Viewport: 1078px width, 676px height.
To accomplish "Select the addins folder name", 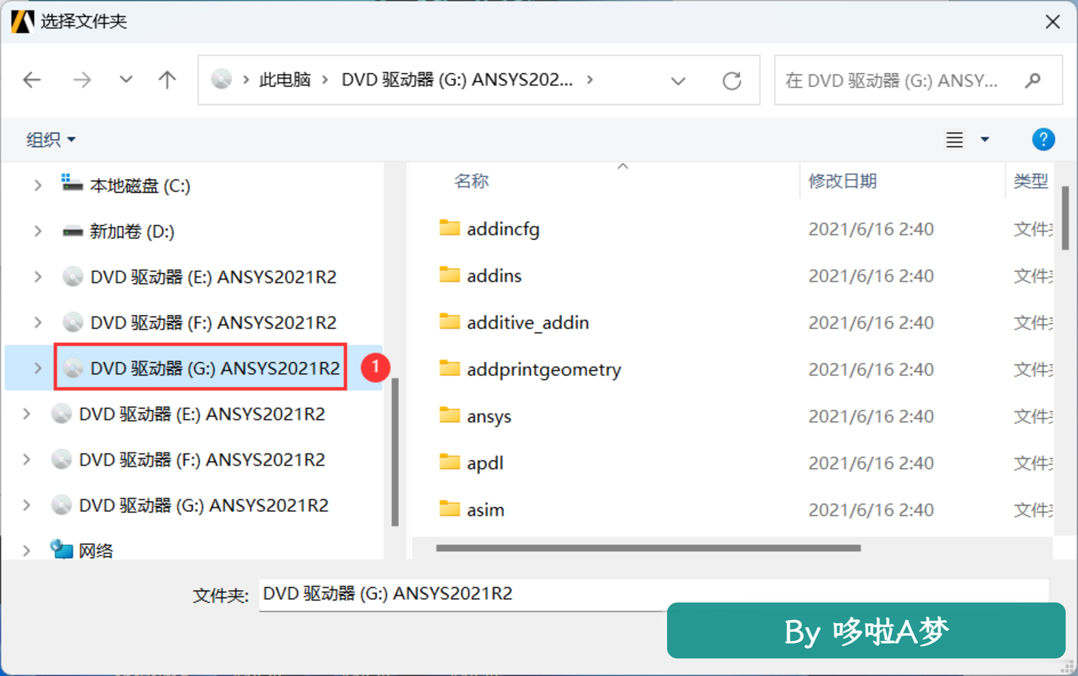I will [x=494, y=276].
